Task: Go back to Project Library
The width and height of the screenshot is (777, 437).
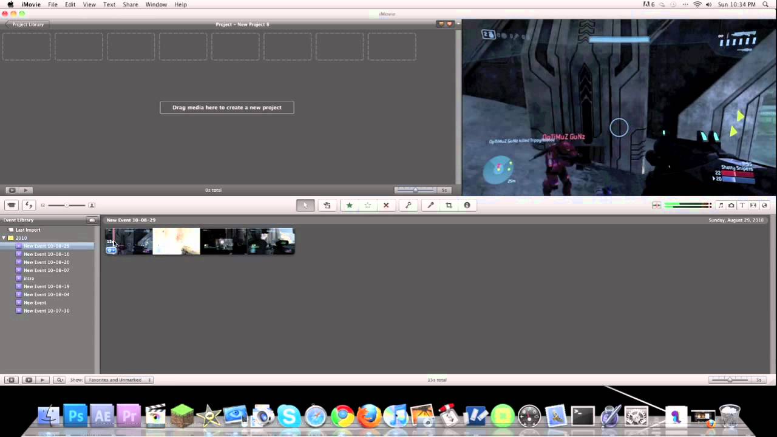Action: pyautogui.click(x=27, y=24)
